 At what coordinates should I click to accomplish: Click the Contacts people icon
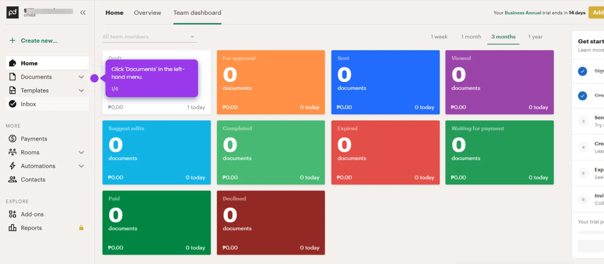pyautogui.click(x=13, y=180)
